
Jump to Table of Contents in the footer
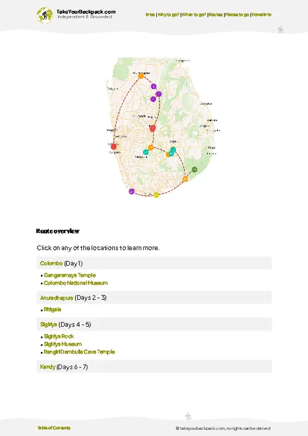click(54, 428)
